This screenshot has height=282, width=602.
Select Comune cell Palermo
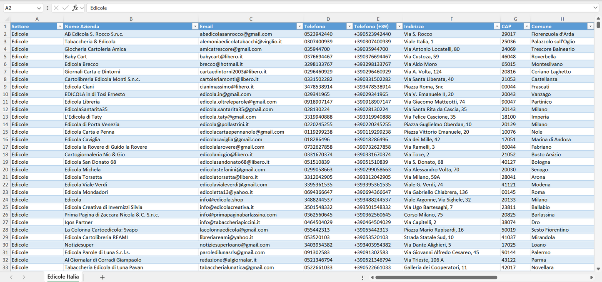pyautogui.click(x=562, y=252)
